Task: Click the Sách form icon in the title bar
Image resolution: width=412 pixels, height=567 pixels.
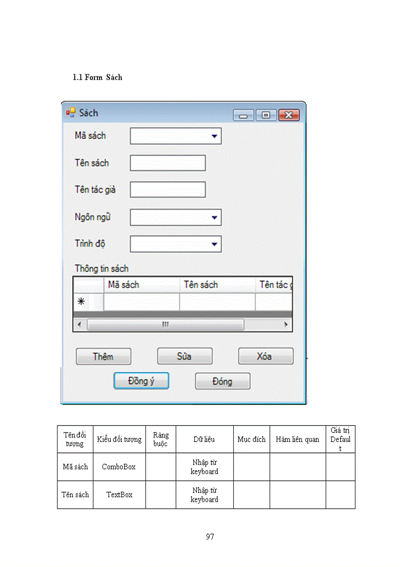Action: [71, 112]
